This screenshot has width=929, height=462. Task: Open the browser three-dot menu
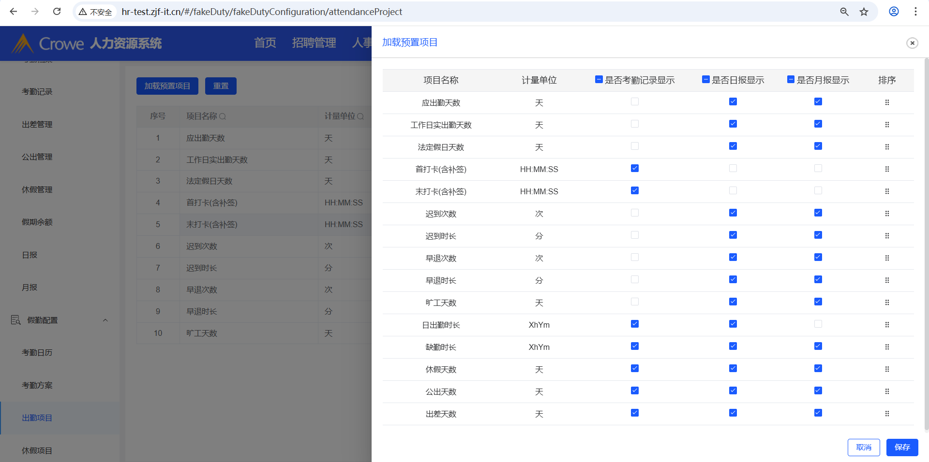point(915,12)
